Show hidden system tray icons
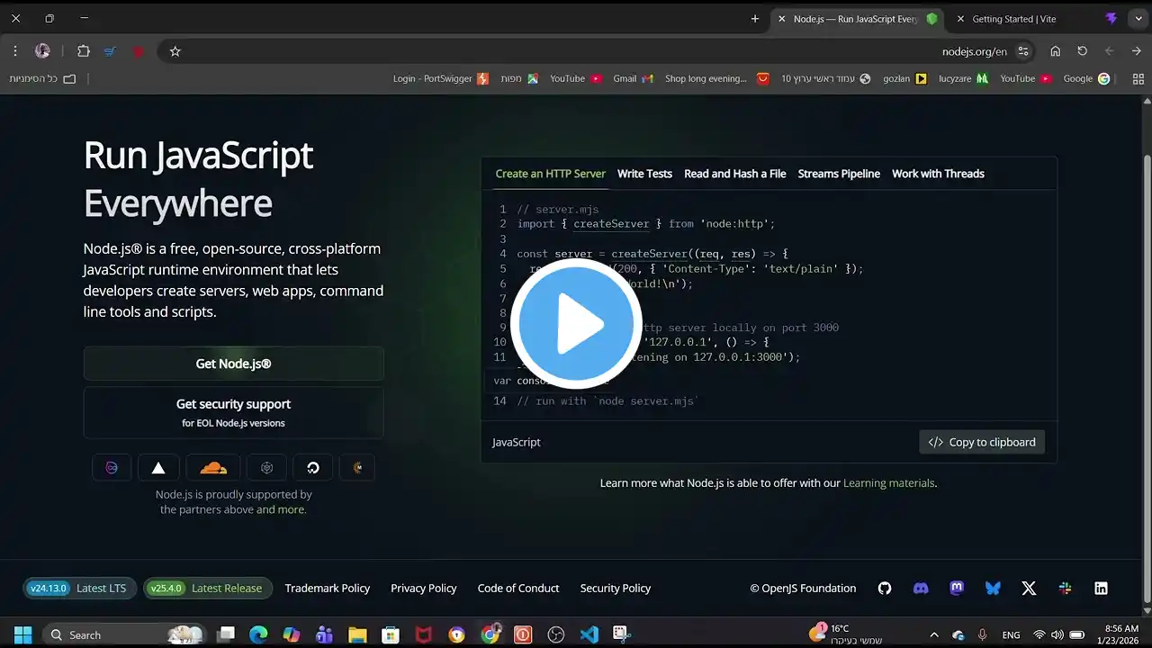1152x648 pixels. [x=933, y=634]
